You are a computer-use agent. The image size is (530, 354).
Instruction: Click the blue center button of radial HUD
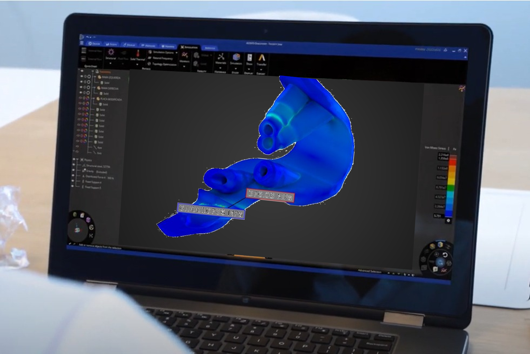[440, 262]
